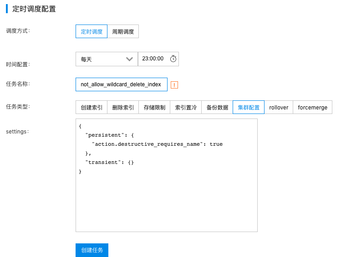
Task: Pick the 索引置冷 task type
Action: pyautogui.click(x=186, y=107)
